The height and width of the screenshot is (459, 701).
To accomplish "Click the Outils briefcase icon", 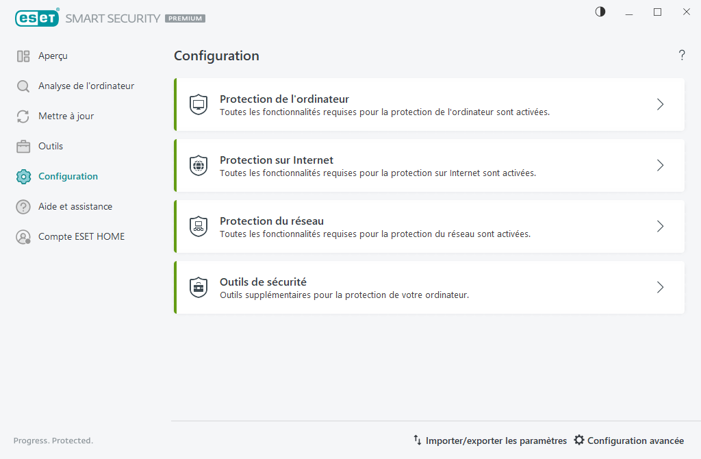I will 23,147.
